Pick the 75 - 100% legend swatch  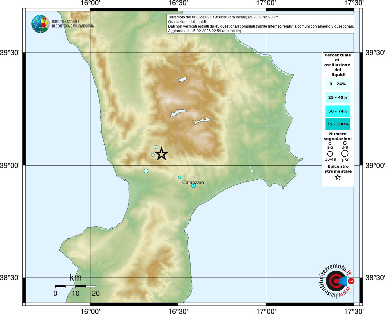coord(338,124)
